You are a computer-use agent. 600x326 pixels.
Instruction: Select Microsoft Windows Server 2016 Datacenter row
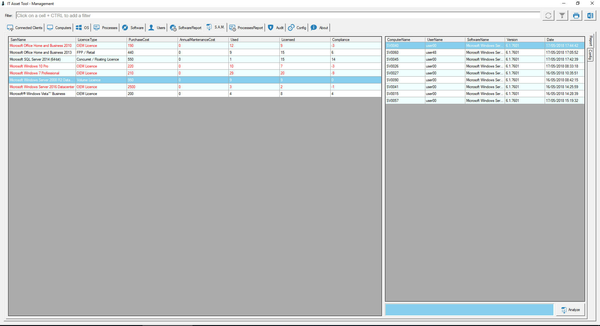coord(195,87)
